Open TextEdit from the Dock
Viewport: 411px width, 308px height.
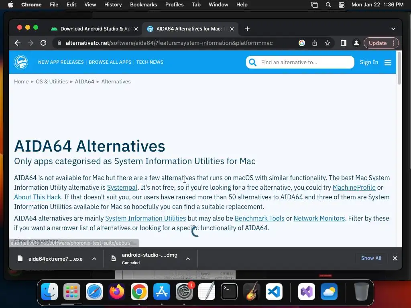(x=207, y=292)
